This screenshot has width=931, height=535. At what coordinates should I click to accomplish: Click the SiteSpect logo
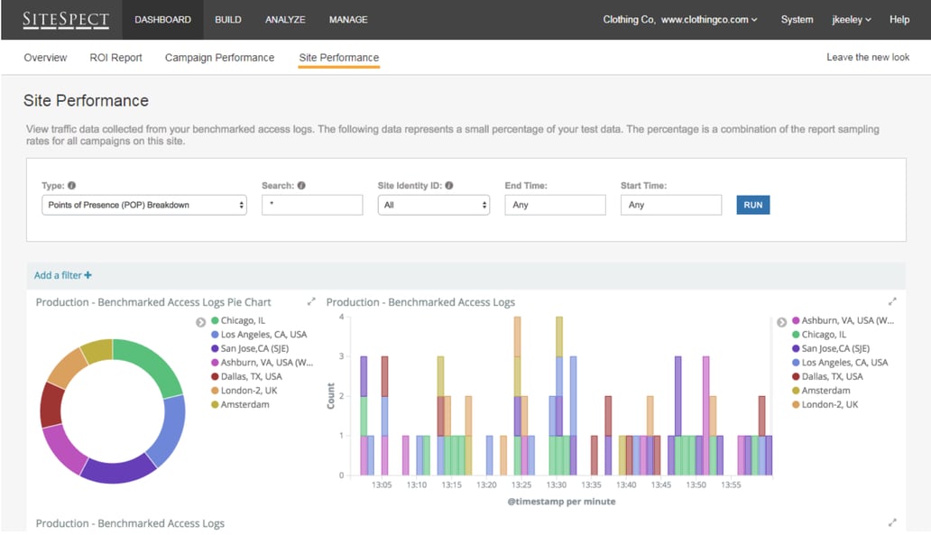point(66,20)
